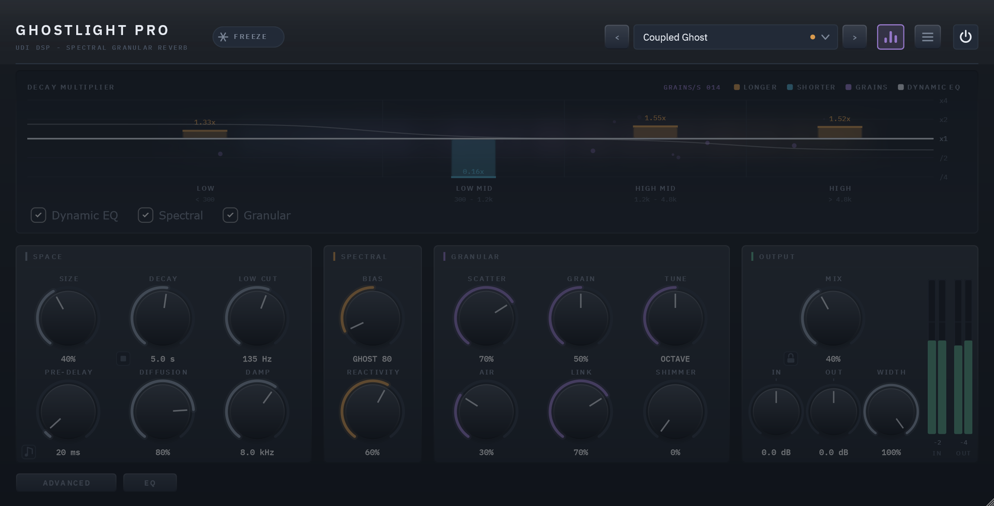The image size is (994, 506).
Task: Click the Shimmer knob
Action: (675, 411)
